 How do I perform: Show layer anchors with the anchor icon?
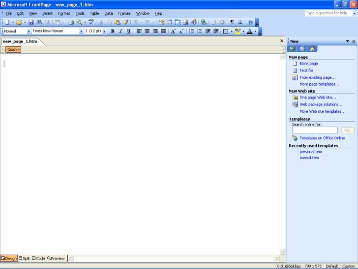[x=240, y=22]
